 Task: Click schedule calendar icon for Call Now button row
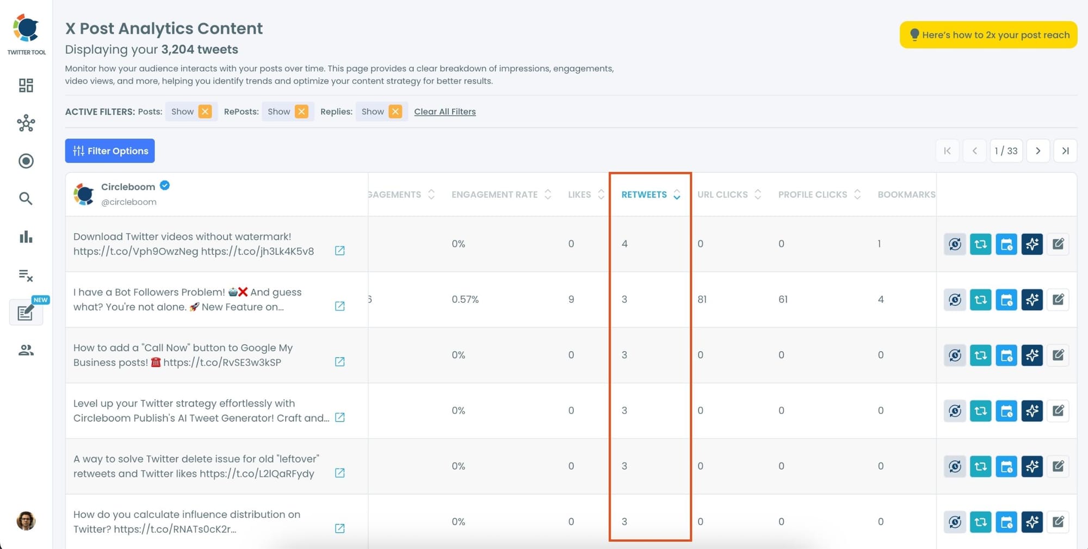click(x=1006, y=355)
